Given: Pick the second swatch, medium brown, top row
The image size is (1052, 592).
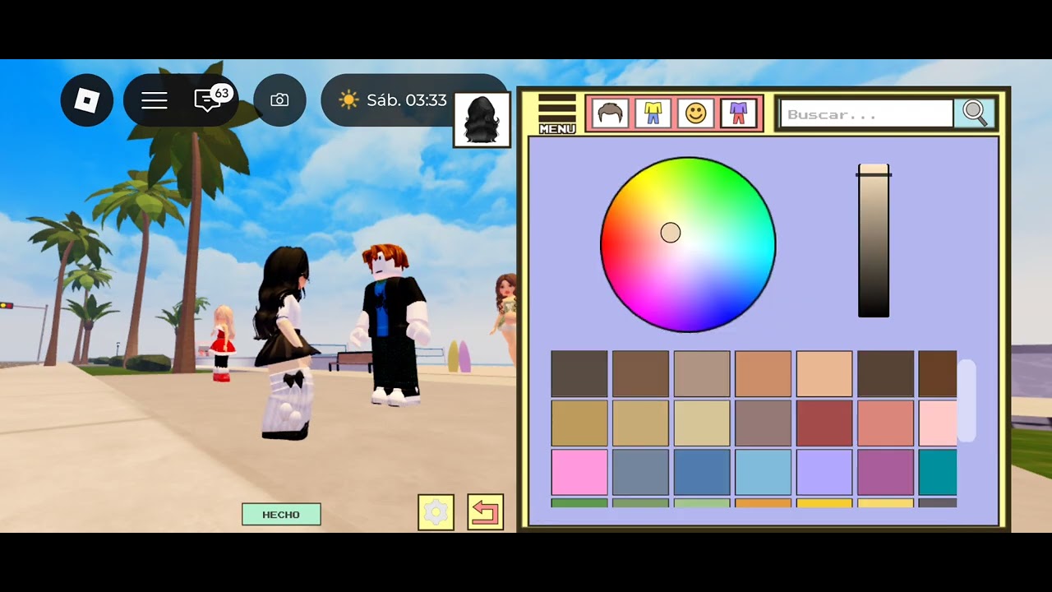Looking at the screenshot, I should coord(640,374).
